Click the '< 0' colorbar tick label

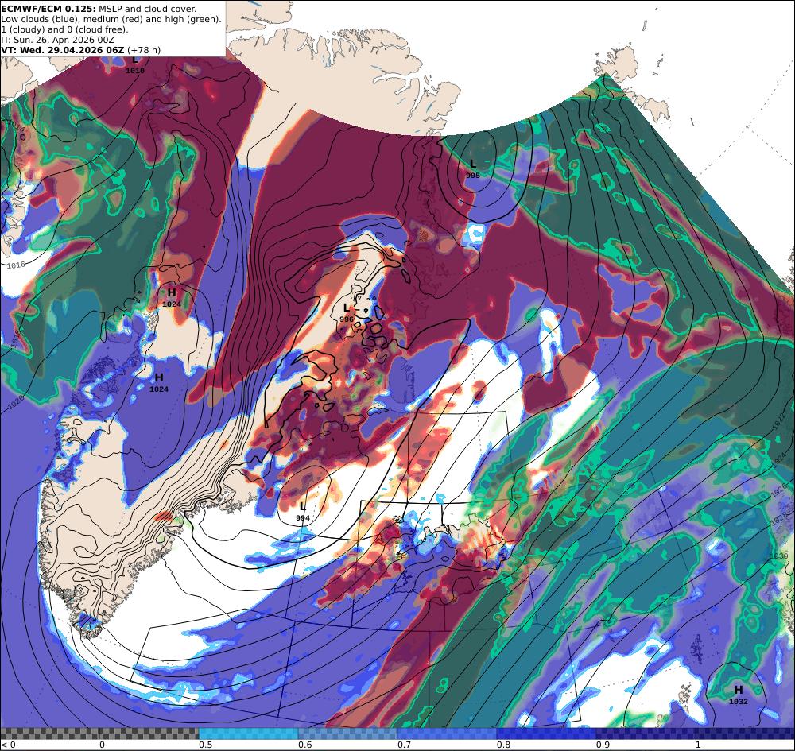(8, 745)
